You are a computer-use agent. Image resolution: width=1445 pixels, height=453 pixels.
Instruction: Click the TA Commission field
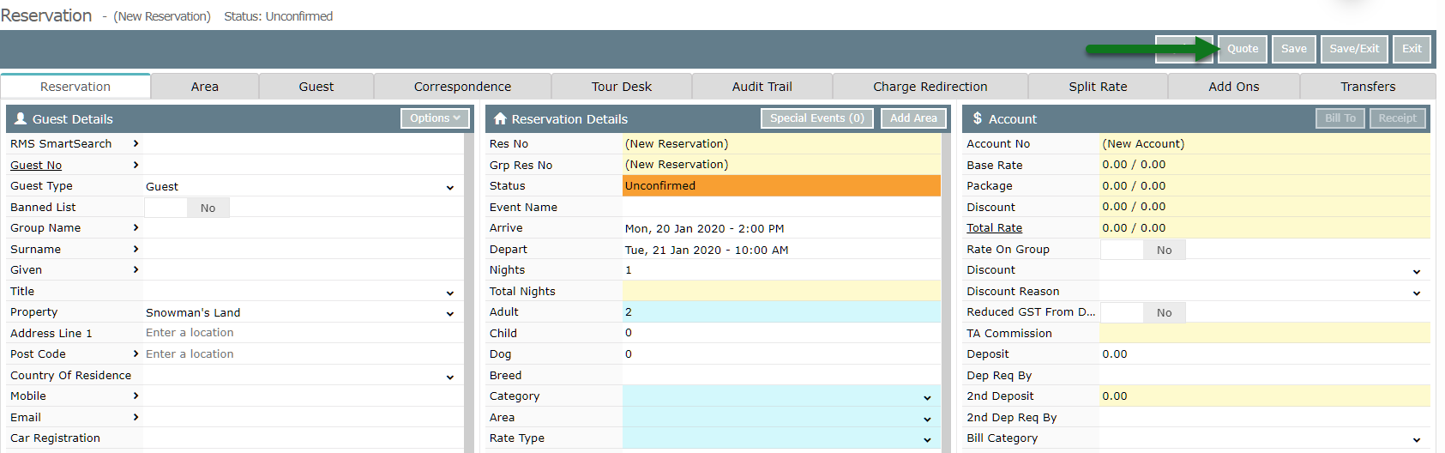(1265, 333)
